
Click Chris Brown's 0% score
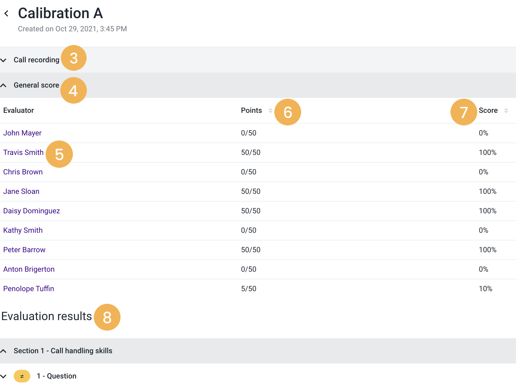click(x=484, y=172)
